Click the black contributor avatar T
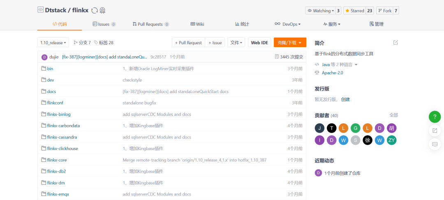444x200 pixels. [x=332, y=128]
